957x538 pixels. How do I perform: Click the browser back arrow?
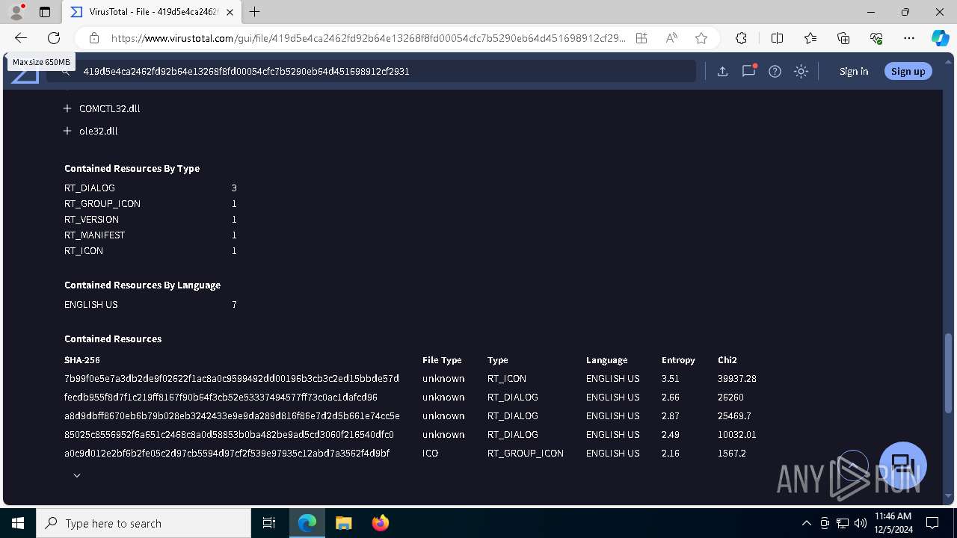pos(21,38)
